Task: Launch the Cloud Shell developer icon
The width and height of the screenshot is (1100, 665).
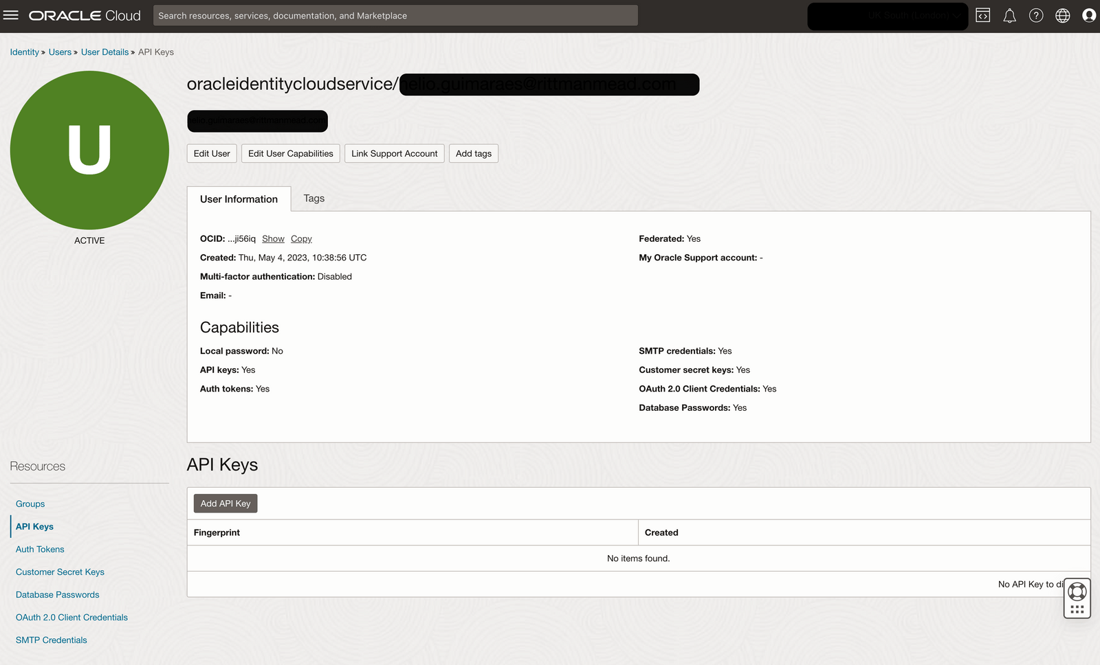Action: pyautogui.click(x=982, y=15)
